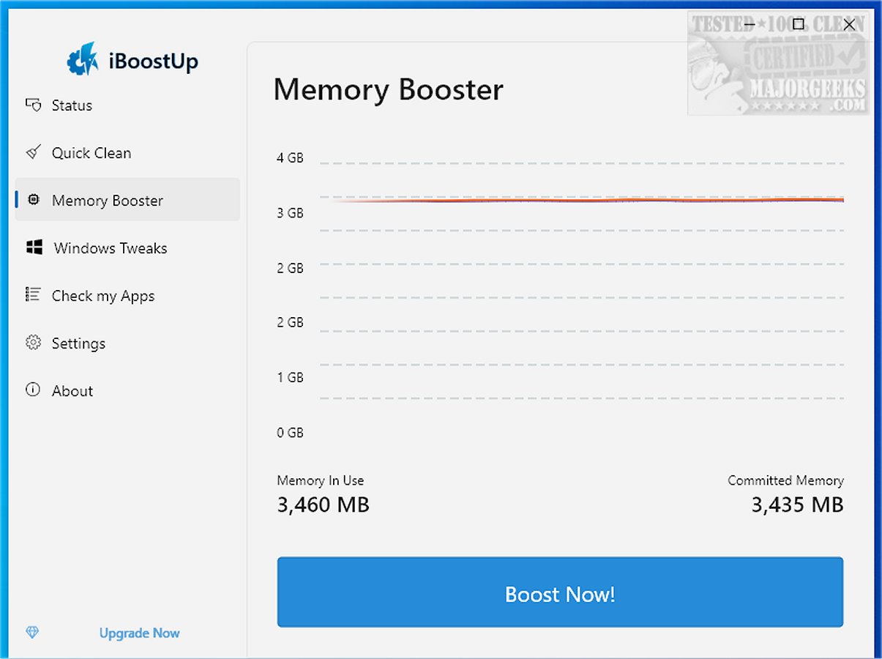The height and width of the screenshot is (659, 882).
Task: Click the Status shield icon
Action: [33, 105]
